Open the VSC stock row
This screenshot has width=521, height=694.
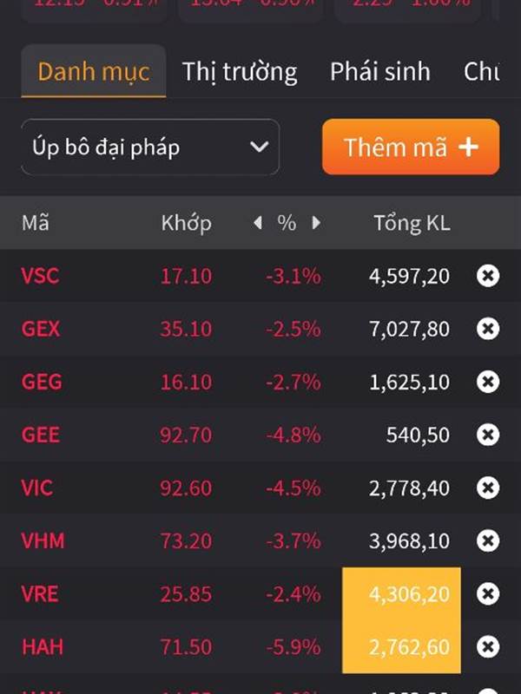pos(260,276)
